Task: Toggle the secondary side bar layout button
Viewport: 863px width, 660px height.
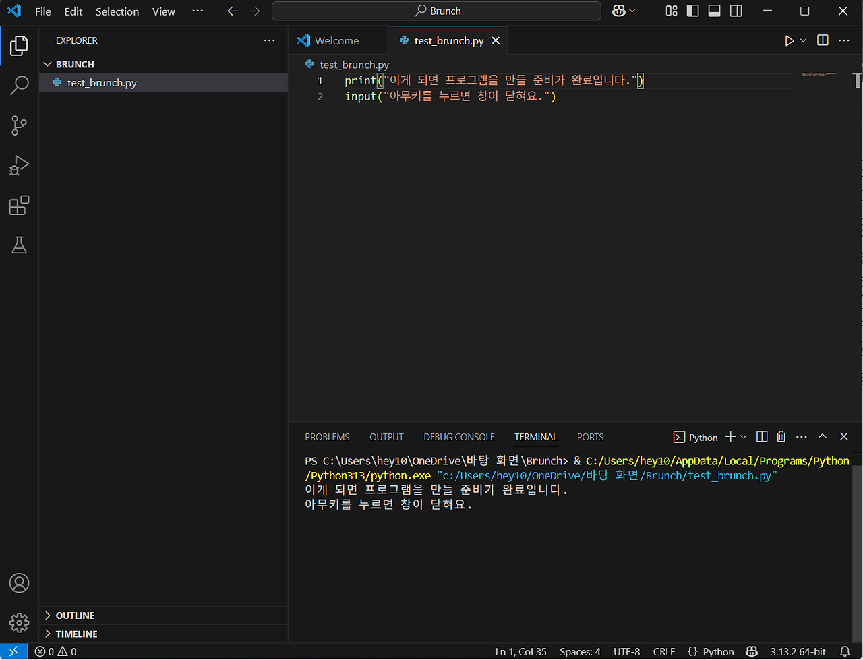Action: [736, 11]
